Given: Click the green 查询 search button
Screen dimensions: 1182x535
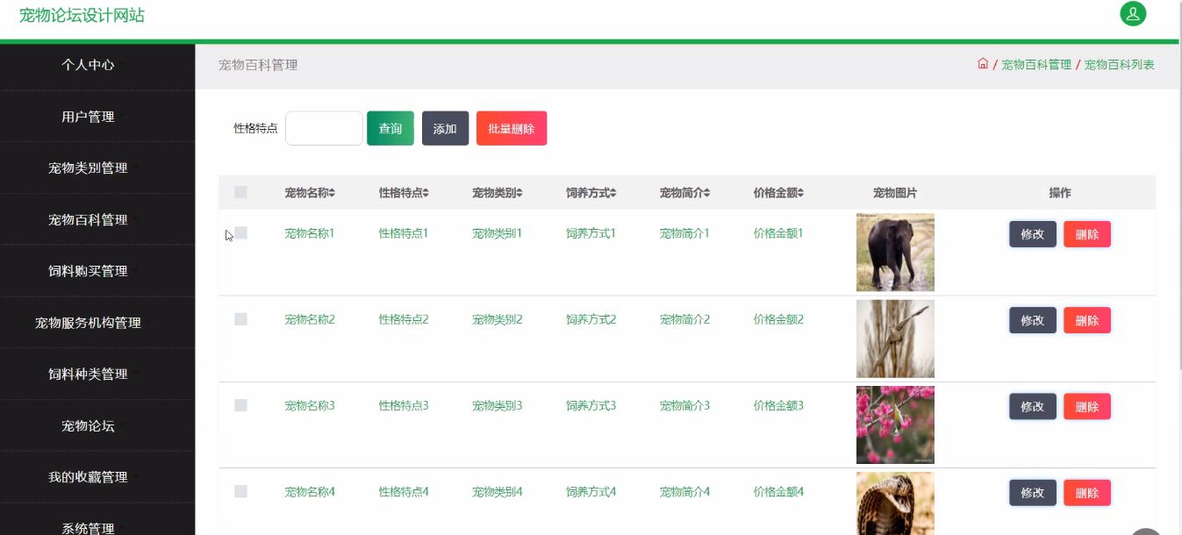Looking at the screenshot, I should coord(390,128).
